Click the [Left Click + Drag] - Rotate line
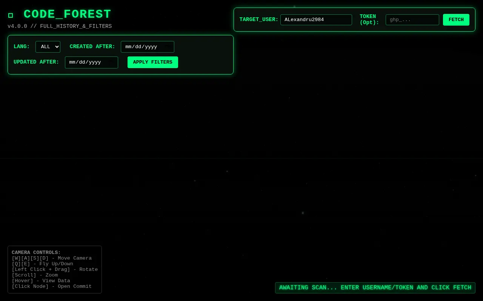 pos(55,269)
